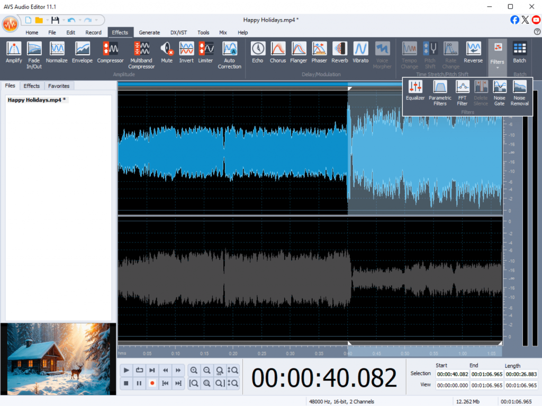Click the cabin video preview thumbnail
542x406 pixels.
tap(58, 359)
